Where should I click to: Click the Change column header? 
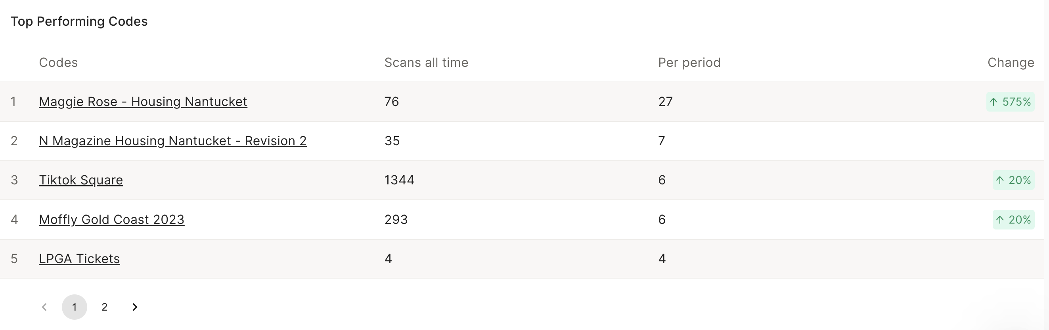click(1011, 63)
